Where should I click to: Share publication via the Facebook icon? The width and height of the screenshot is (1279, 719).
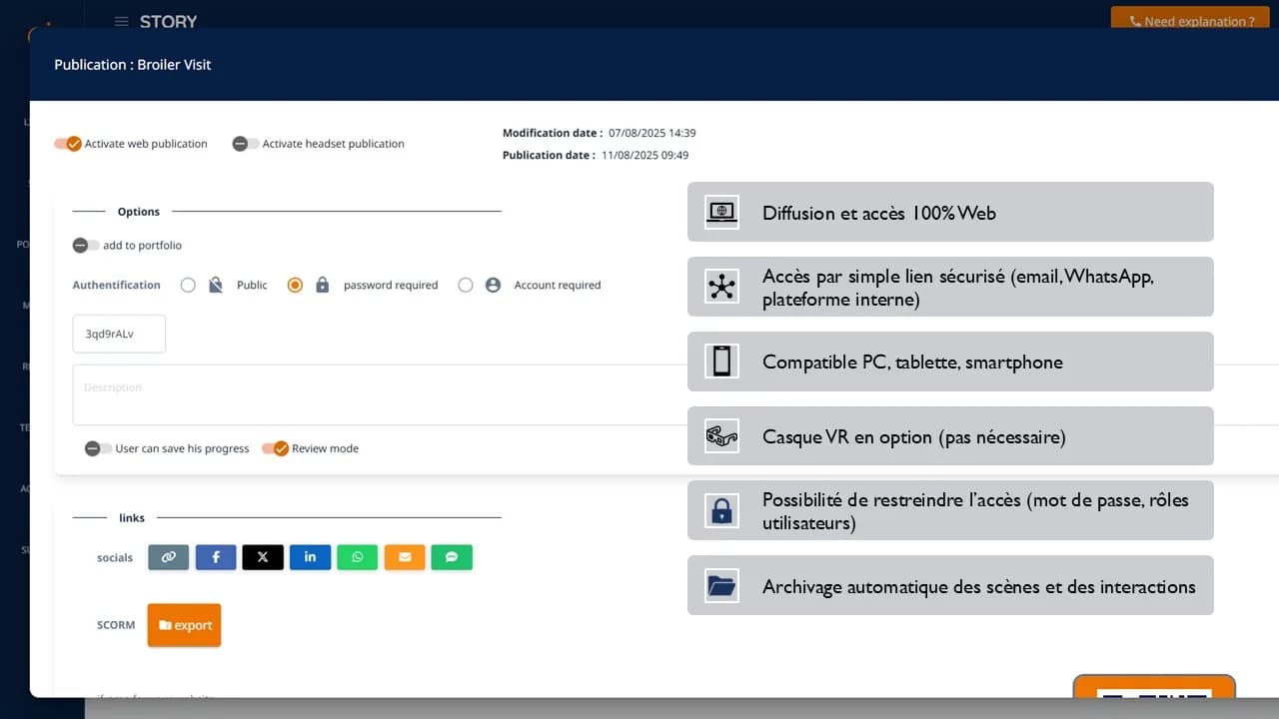click(x=216, y=557)
